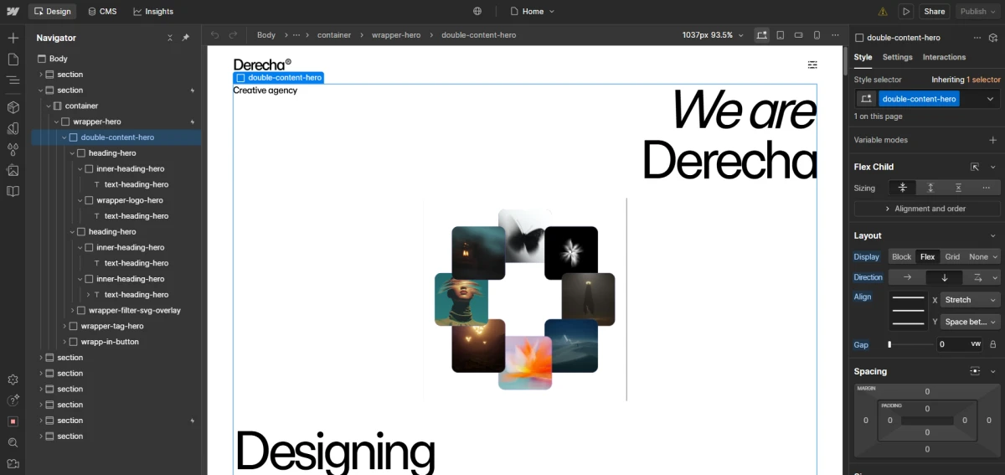Click the warning triangle icon
This screenshot has width=1005, height=475.
[883, 12]
